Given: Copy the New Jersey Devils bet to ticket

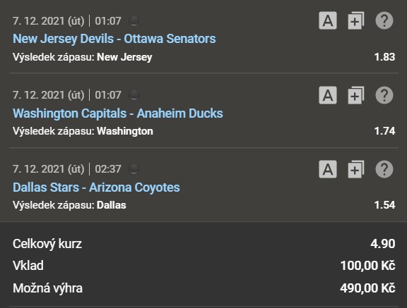Looking at the screenshot, I should coord(356,20).
